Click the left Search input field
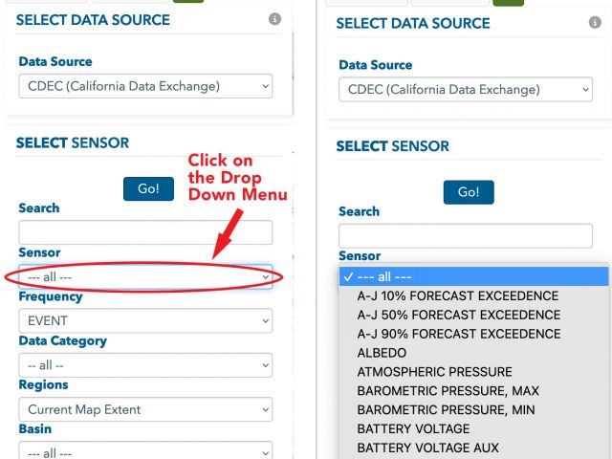The image size is (612, 459). click(x=145, y=232)
